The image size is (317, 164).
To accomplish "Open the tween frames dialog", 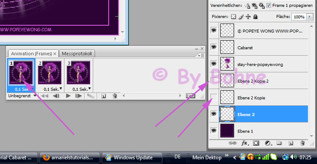I will 91,96.
